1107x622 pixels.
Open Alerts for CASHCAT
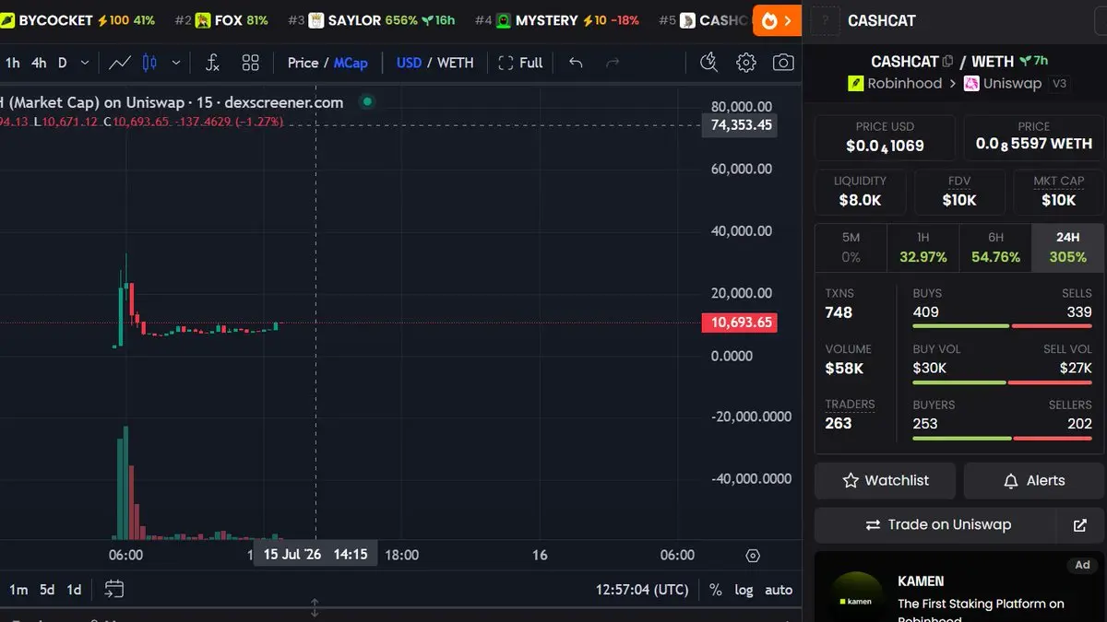1033,480
